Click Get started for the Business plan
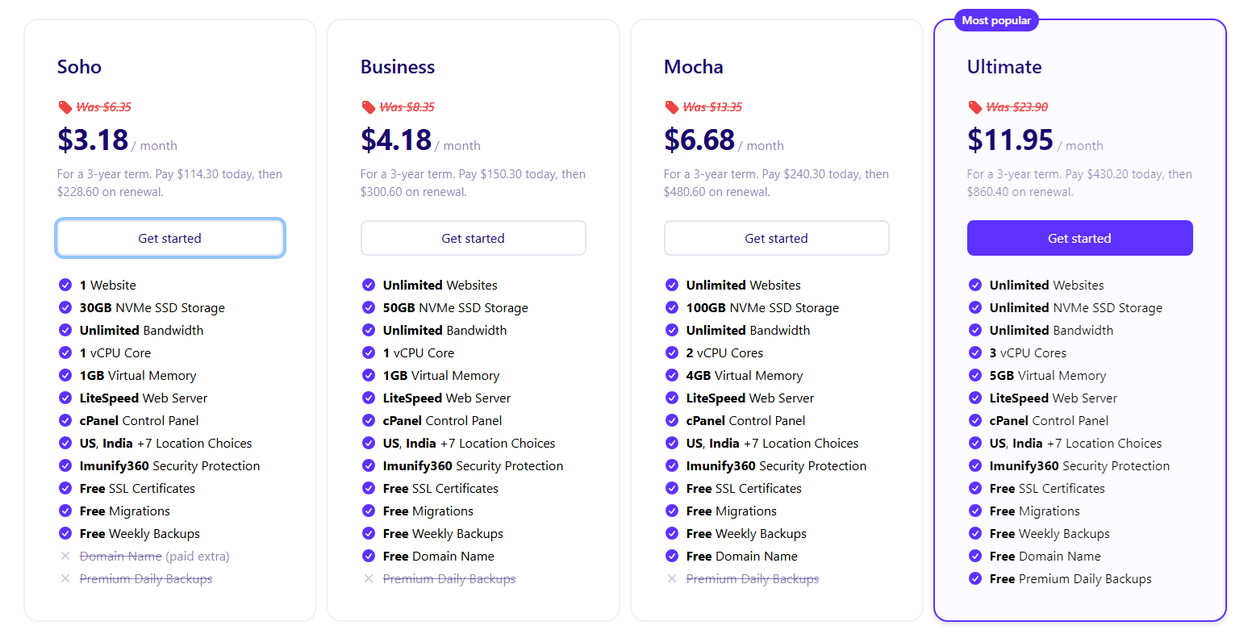Image resolution: width=1252 pixels, height=638 pixels. (474, 238)
